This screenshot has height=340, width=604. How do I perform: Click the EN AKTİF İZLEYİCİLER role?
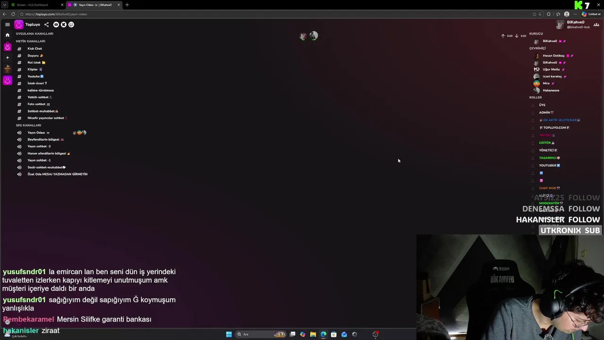click(560, 120)
